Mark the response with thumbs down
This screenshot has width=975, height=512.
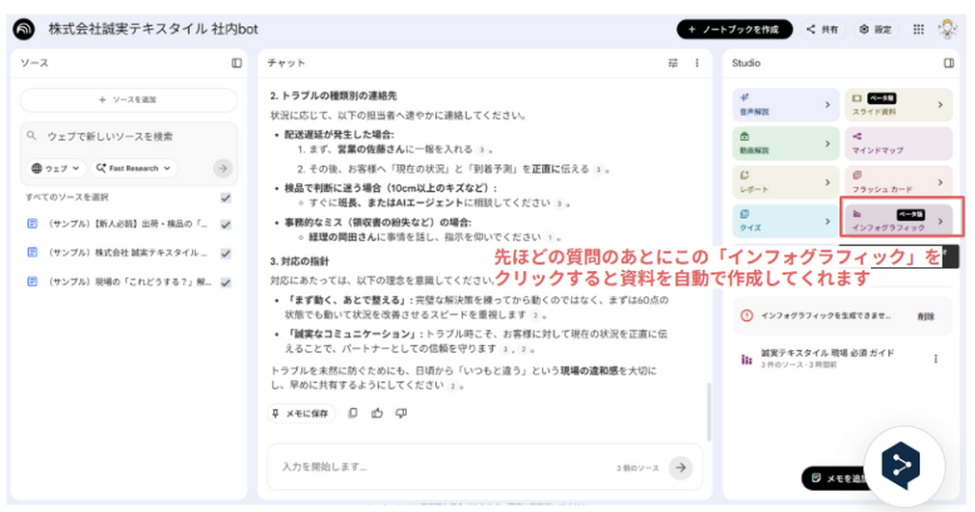pyautogui.click(x=401, y=413)
